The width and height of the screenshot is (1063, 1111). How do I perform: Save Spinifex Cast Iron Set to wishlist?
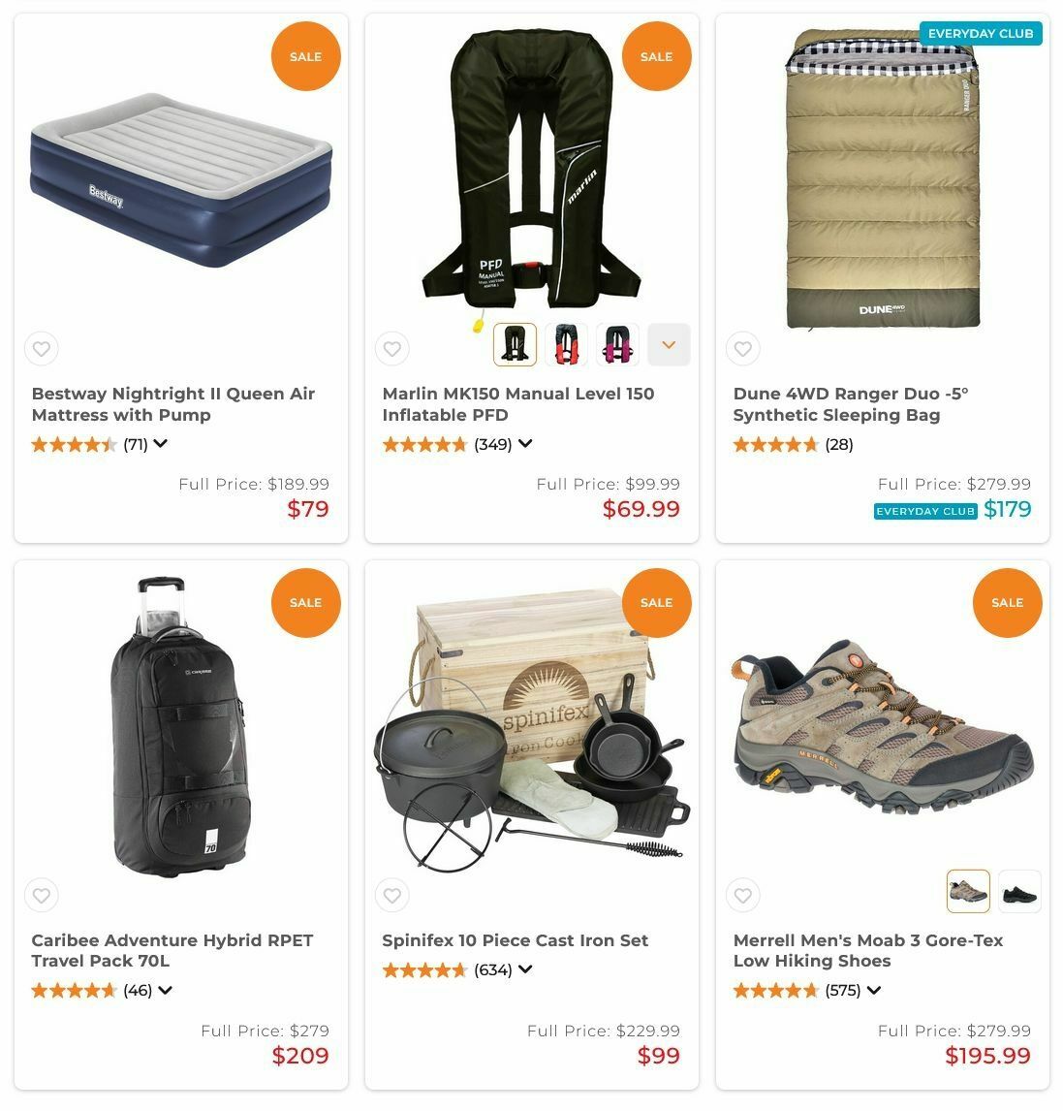point(392,895)
